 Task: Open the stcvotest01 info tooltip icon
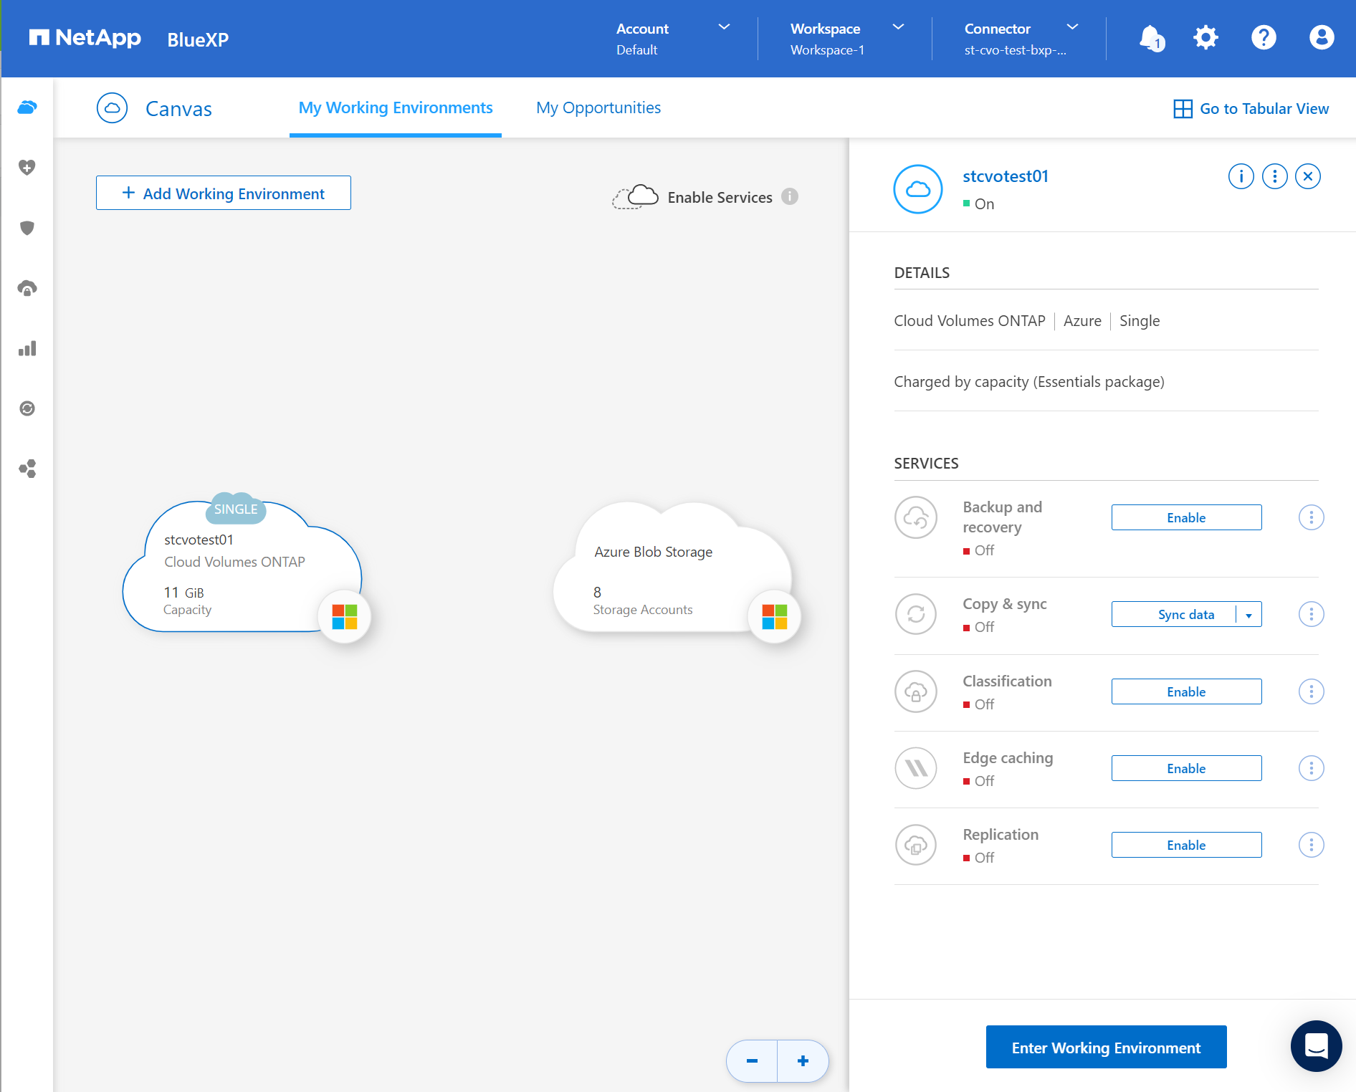1241,176
